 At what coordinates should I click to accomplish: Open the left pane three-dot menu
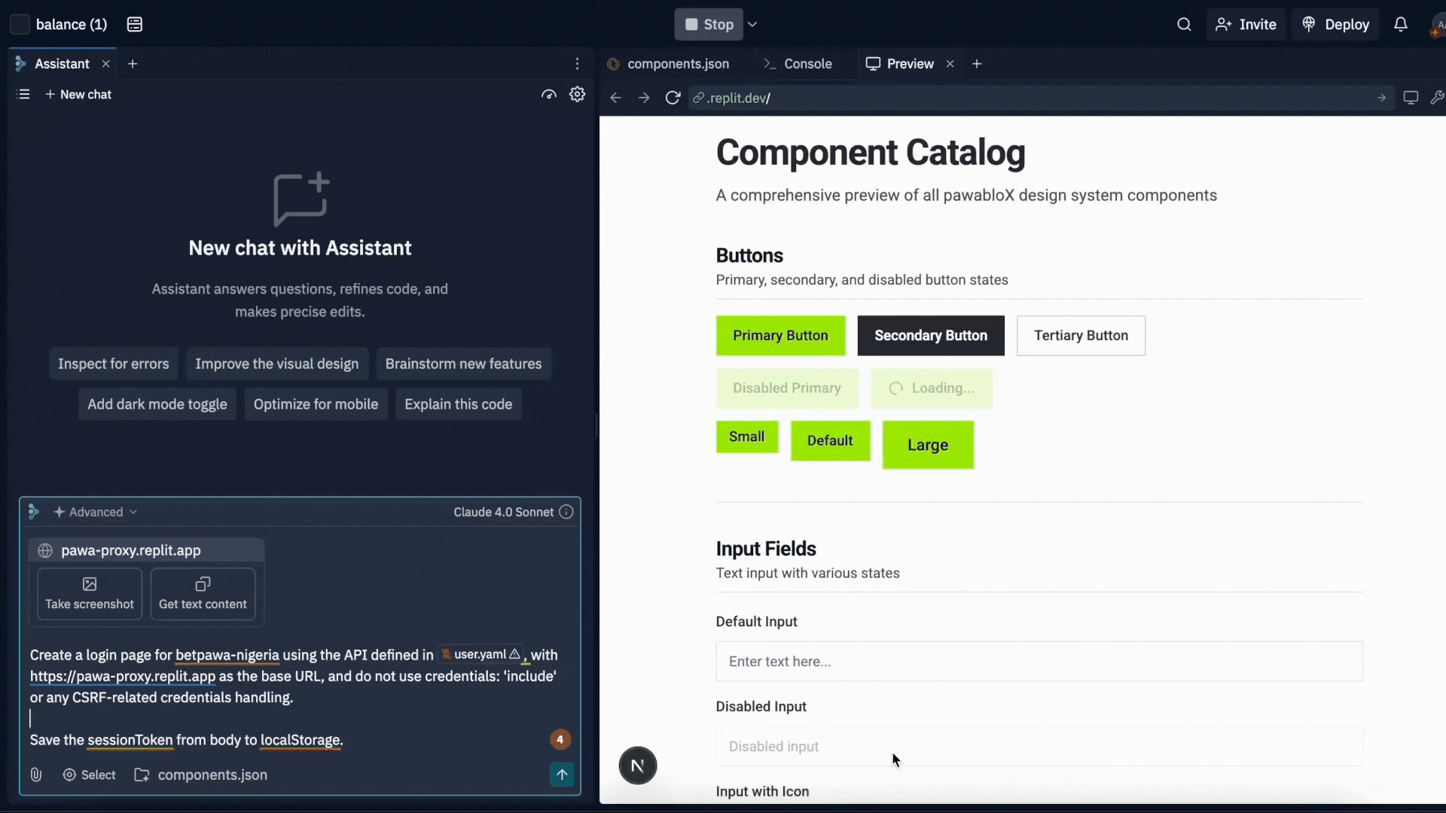577,64
